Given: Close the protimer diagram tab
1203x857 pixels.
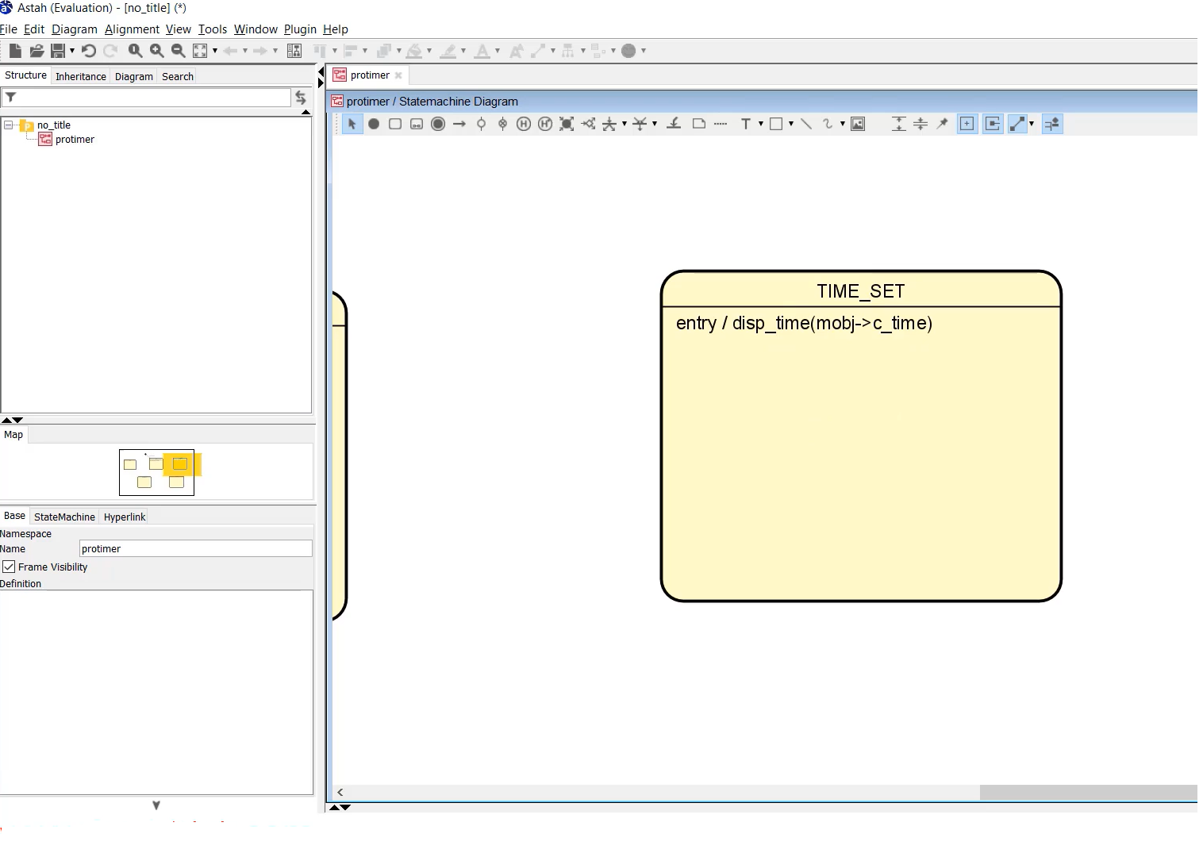Looking at the screenshot, I should (398, 75).
